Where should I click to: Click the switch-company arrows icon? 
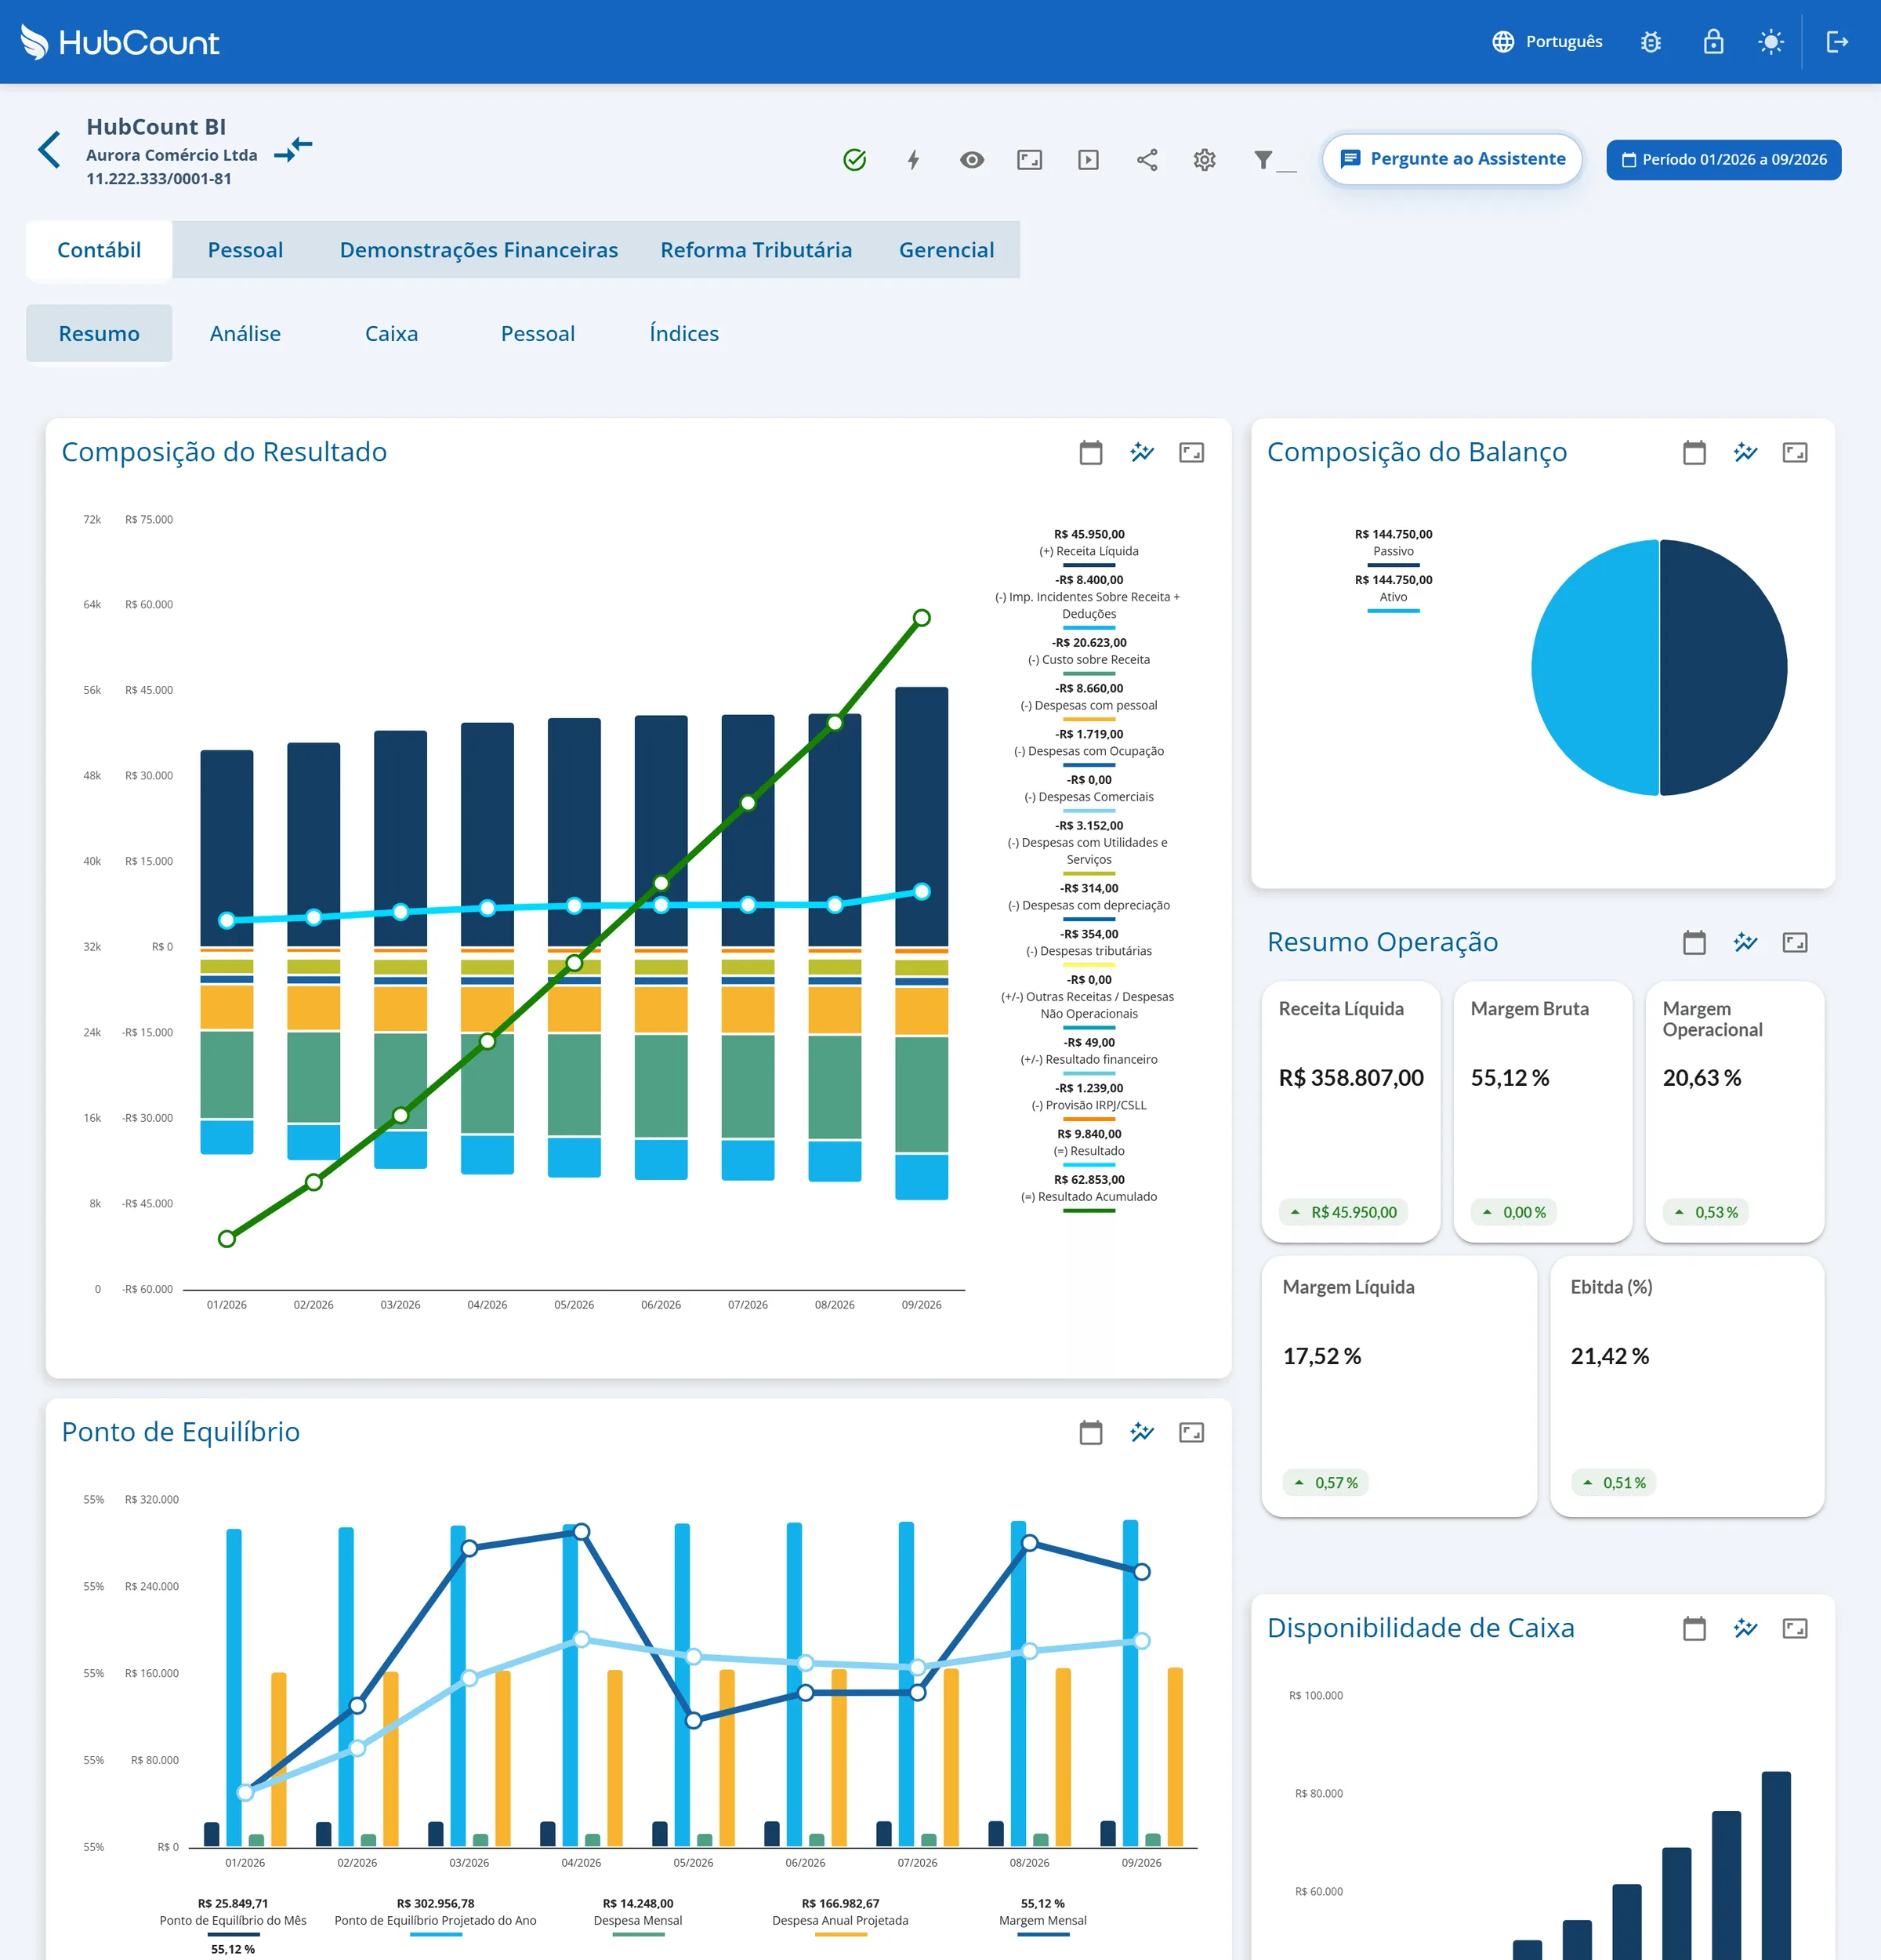293,150
